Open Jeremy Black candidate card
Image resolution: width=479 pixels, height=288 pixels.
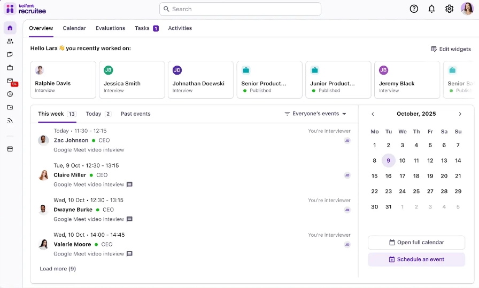(407, 80)
